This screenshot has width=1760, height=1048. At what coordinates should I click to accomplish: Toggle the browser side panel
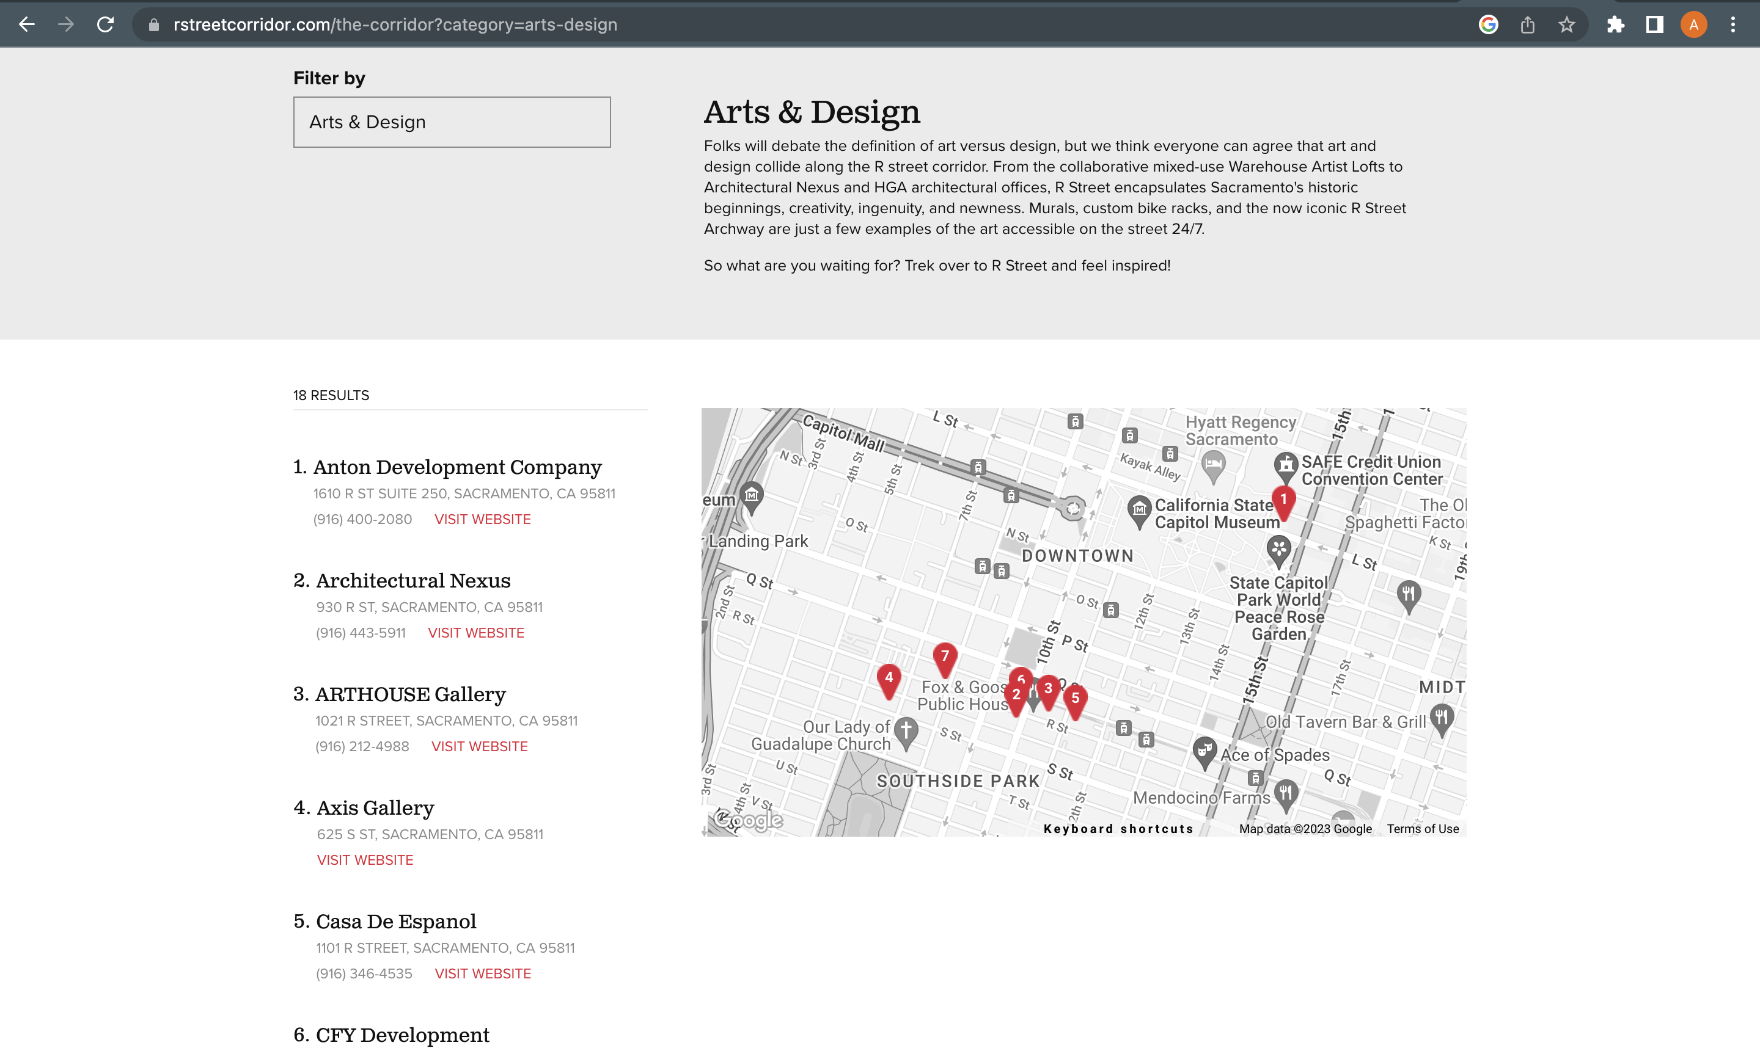pyautogui.click(x=1654, y=24)
